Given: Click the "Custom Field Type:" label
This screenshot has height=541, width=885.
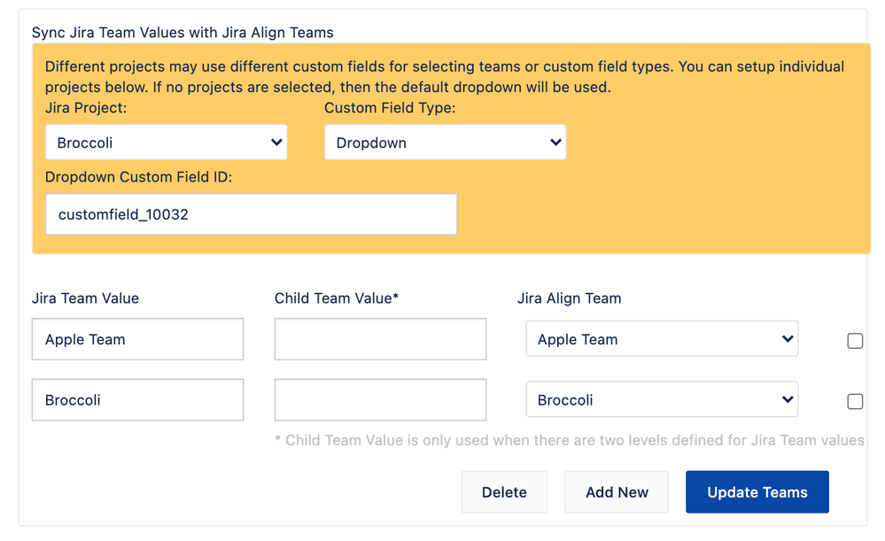Looking at the screenshot, I should pyautogui.click(x=390, y=108).
